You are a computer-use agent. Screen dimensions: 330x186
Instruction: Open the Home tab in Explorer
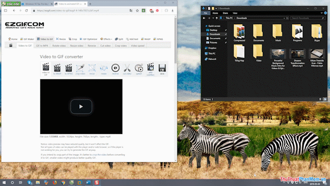tap(215, 13)
